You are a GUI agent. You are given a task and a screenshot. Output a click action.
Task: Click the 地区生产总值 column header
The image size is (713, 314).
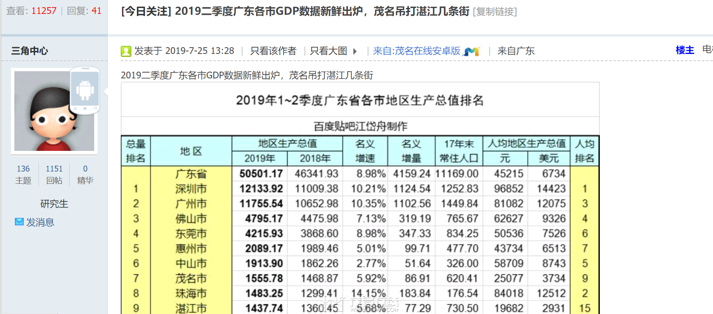(287, 143)
